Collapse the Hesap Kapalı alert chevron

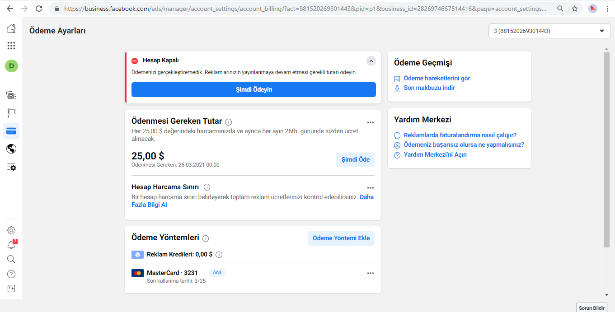point(371,61)
